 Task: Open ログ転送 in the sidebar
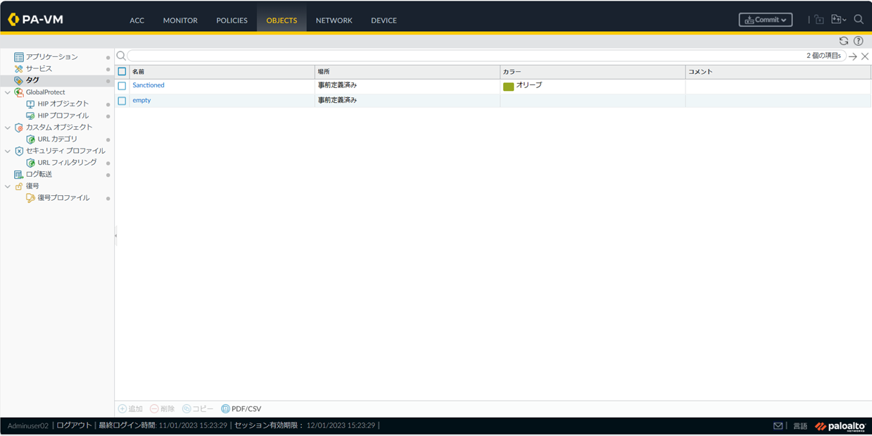tap(39, 174)
